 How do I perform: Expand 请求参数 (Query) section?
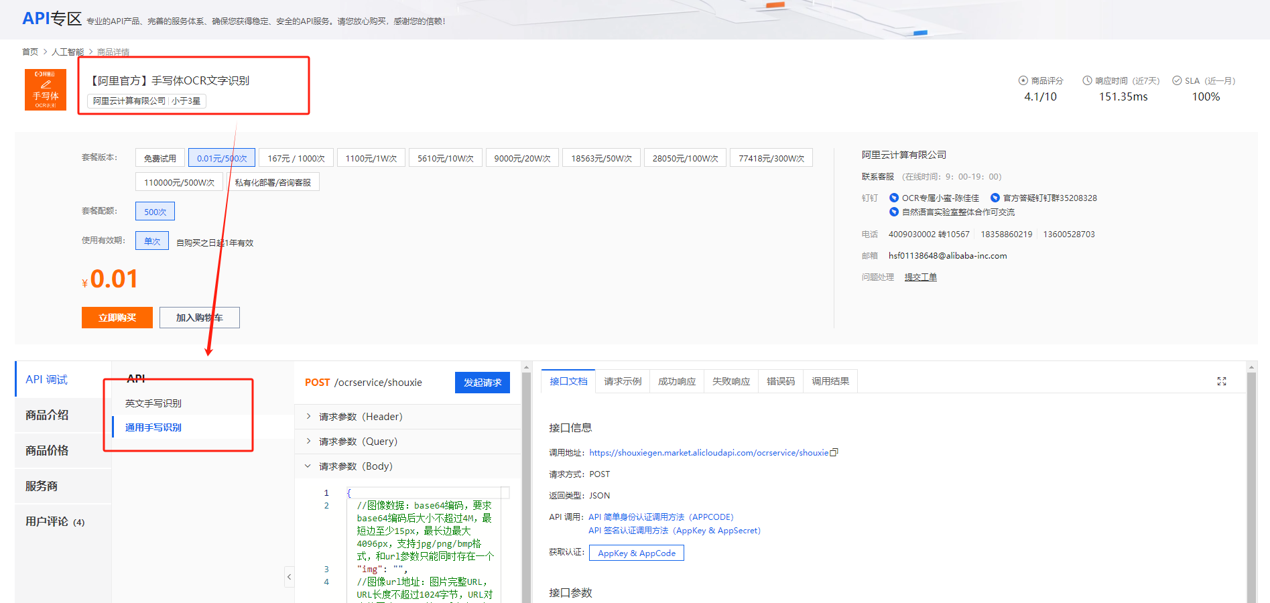tap(407, 442)
